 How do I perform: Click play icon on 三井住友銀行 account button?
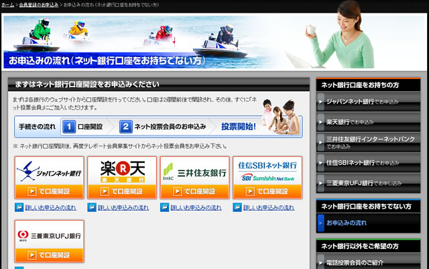coord(178,191)
